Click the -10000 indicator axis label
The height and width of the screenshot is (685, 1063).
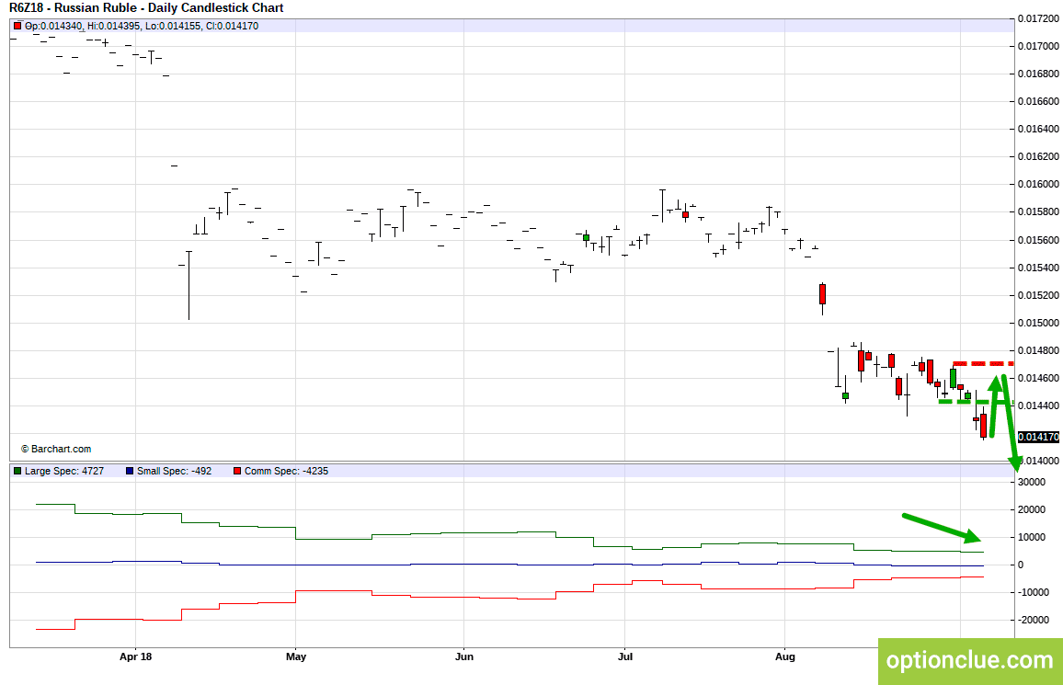(1033, 592)
